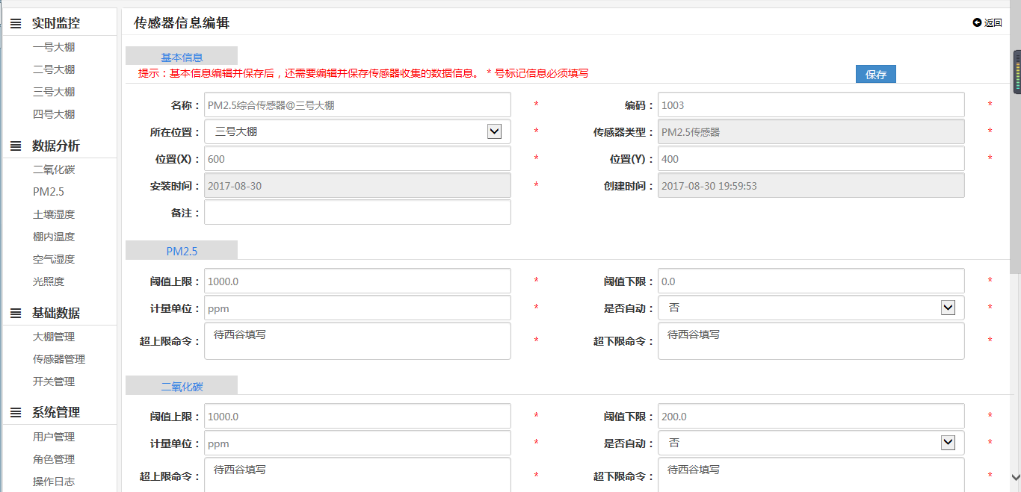Click the 保存 button
The width and height of the screenshot is (1021, 492).
[875, 75]
